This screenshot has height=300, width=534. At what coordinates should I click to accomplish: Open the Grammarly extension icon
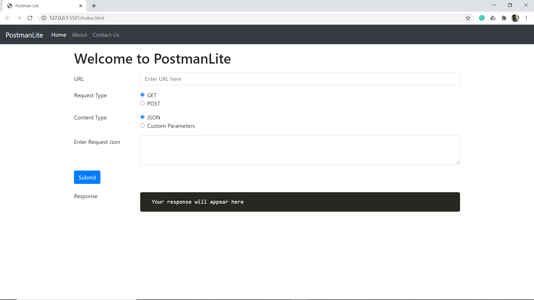[482, 18]
